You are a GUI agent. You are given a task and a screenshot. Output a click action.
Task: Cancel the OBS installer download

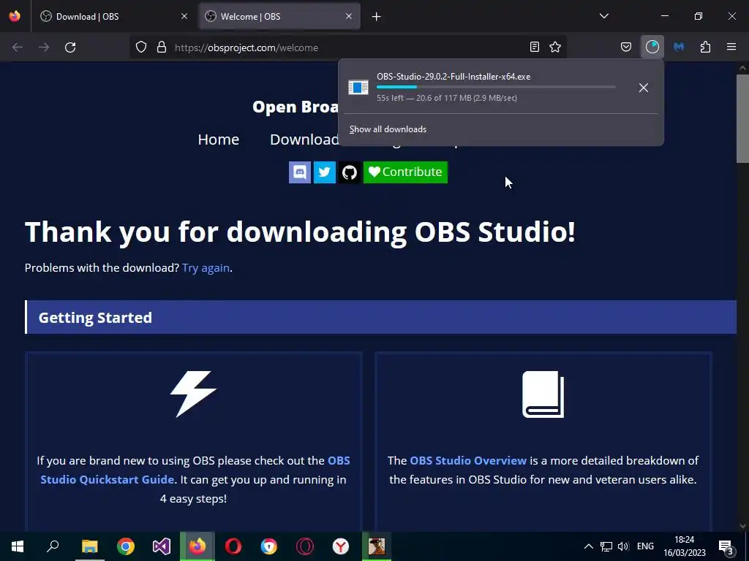tap(644, 88)
